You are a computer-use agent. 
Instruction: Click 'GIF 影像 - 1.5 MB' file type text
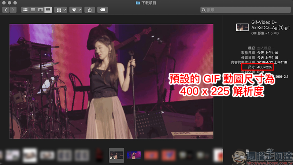(x=265, y=33)
